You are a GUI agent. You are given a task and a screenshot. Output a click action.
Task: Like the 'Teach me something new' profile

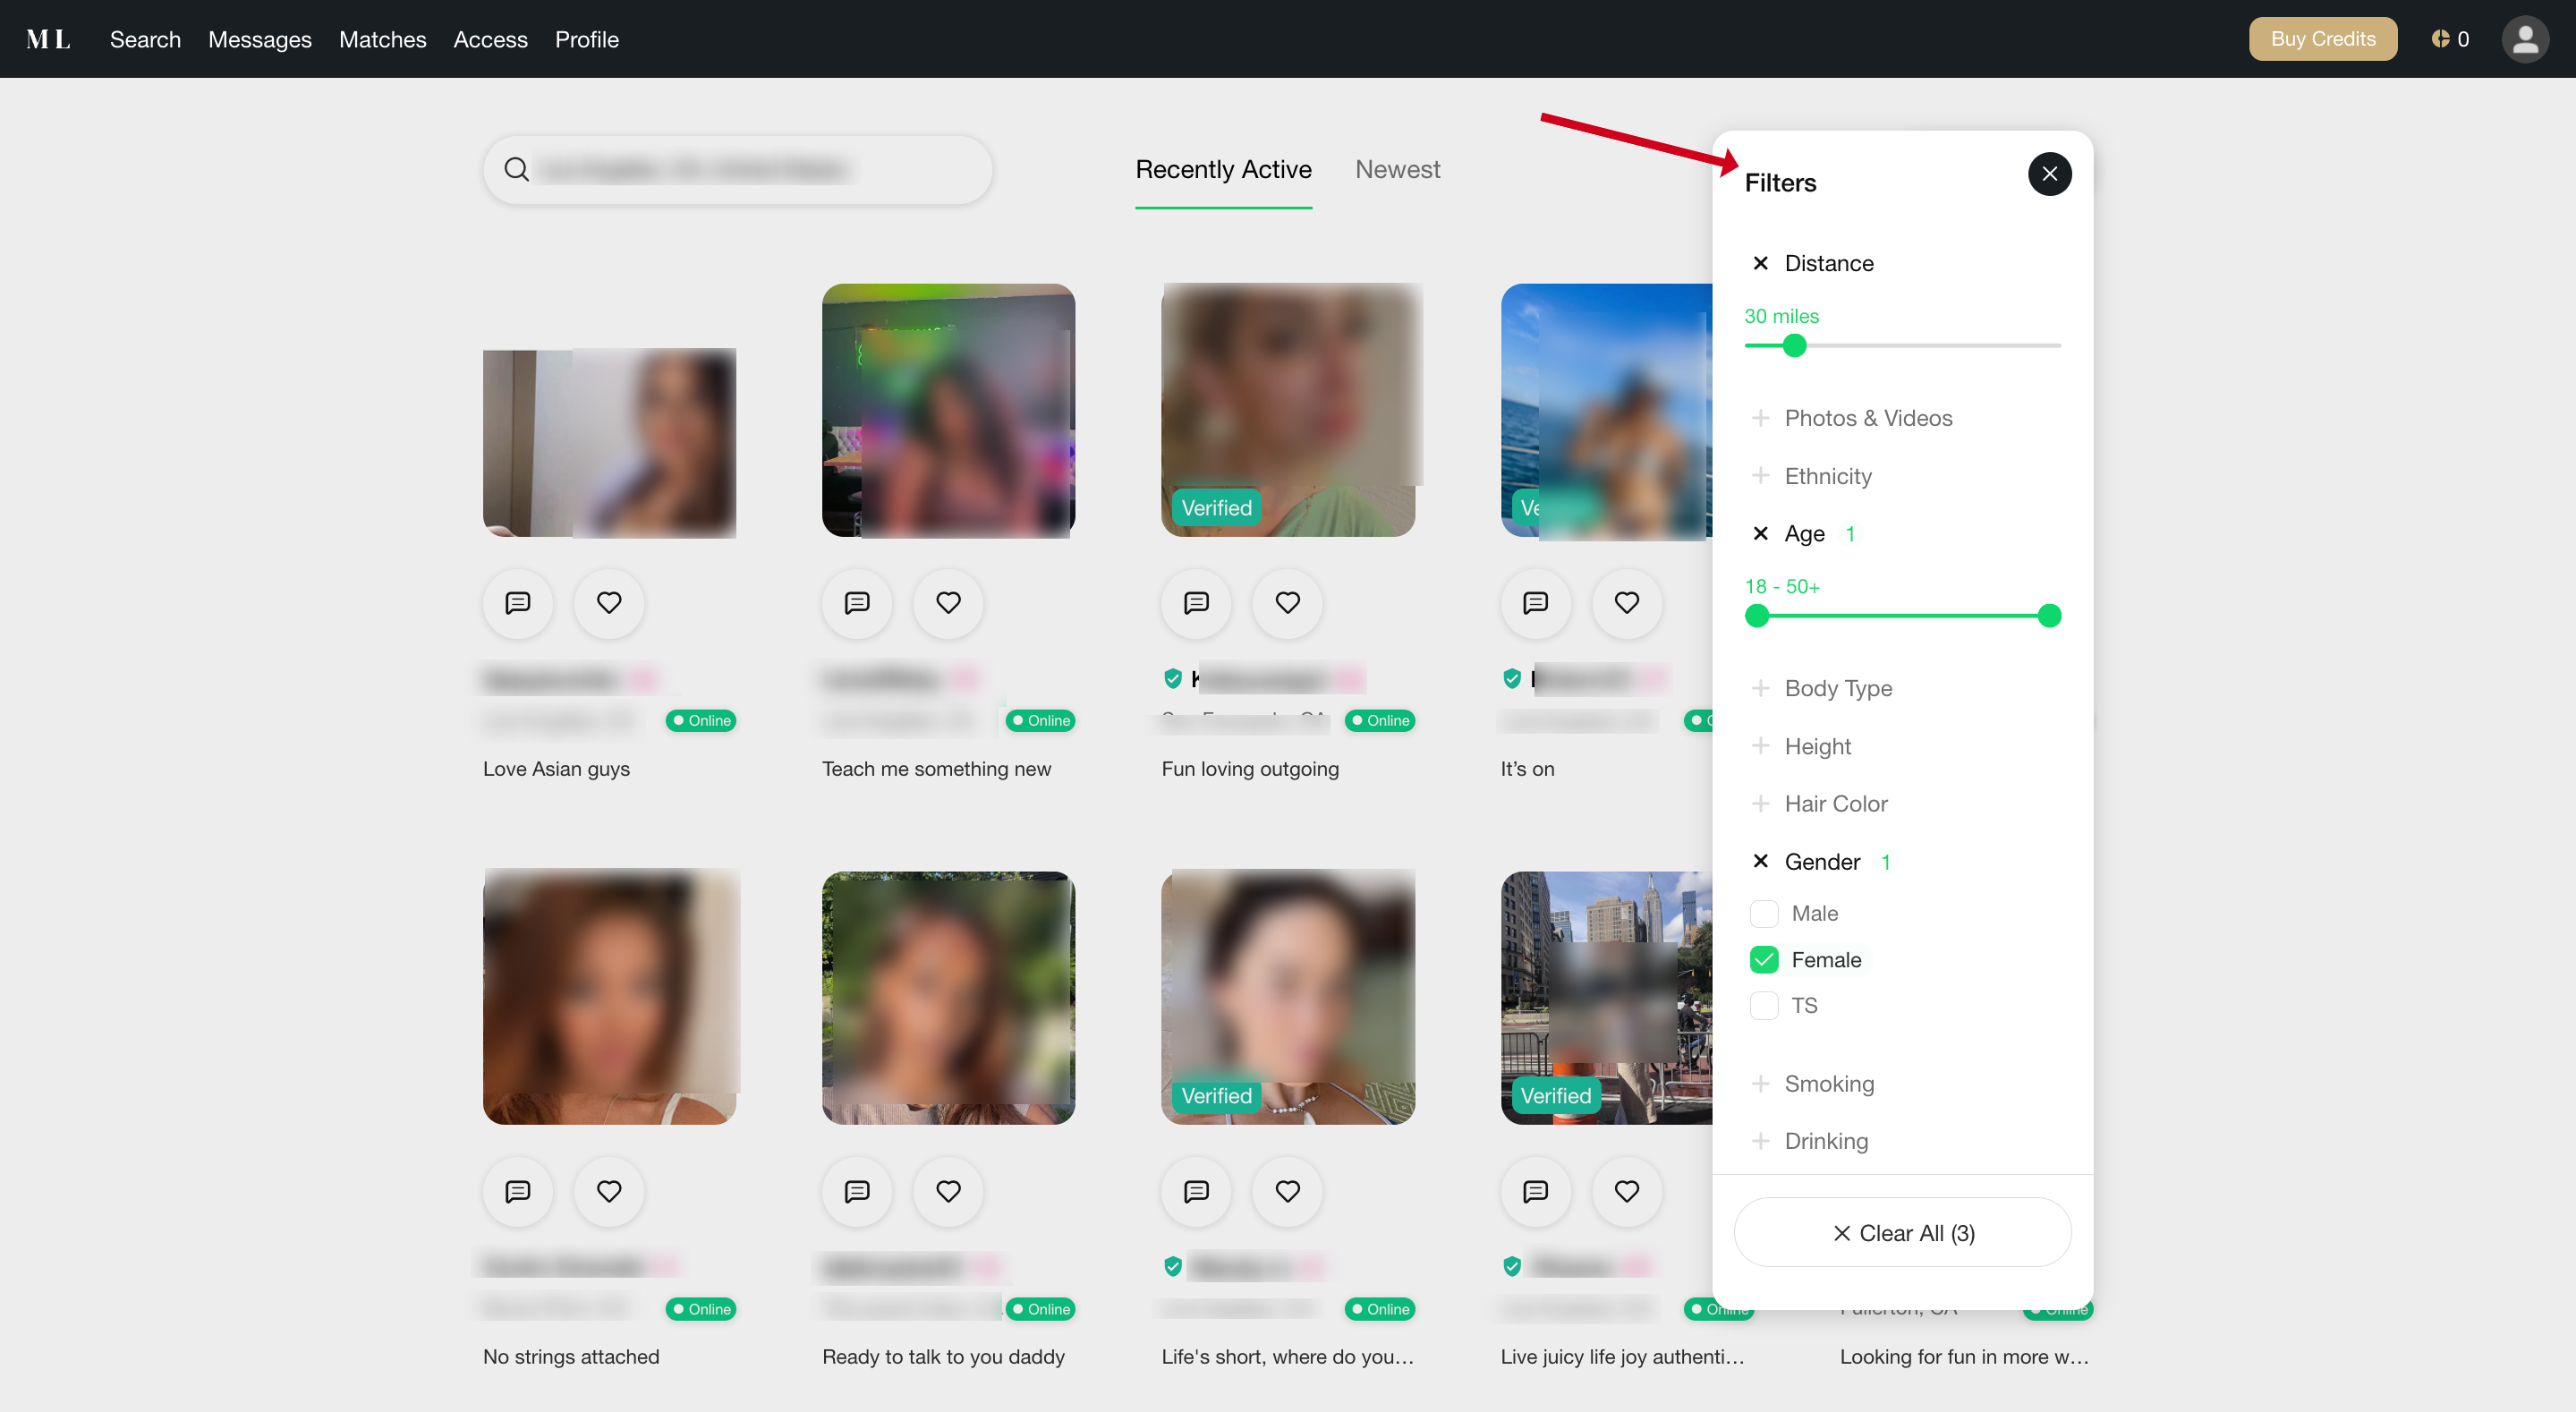947,603
